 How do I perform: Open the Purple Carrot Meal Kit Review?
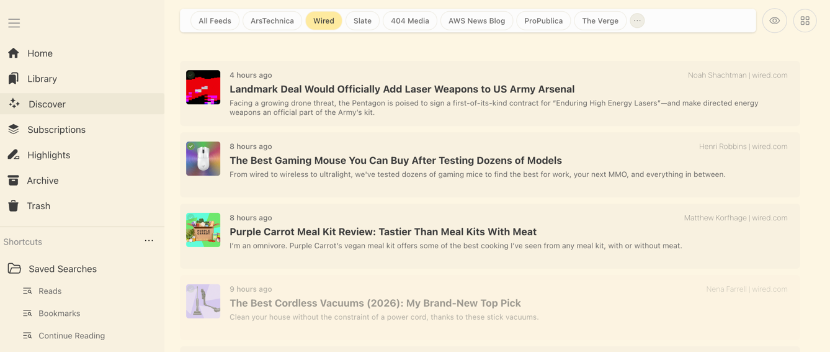(383, 232)
